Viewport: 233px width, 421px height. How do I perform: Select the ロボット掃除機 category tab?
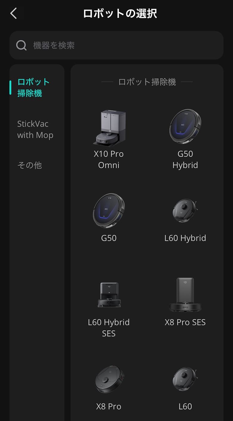33,88
